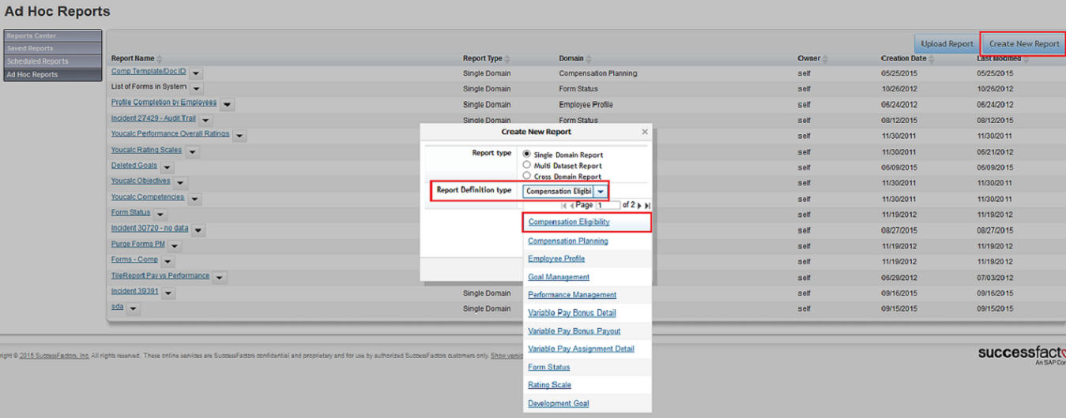Sort table by Owner column
Viewport: 1066px width, 418px height.
point(813,58)
